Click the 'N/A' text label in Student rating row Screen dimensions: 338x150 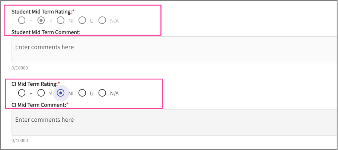click(x=114, y=21)
